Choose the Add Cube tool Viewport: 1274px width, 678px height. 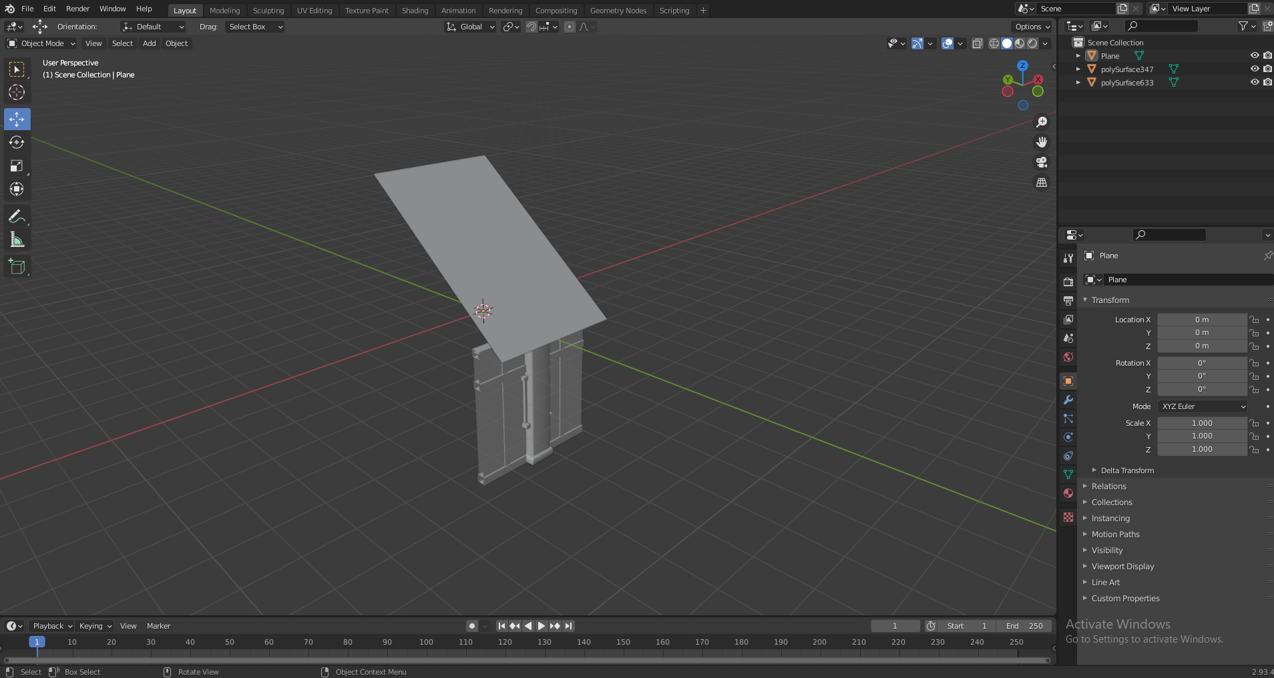(x=17, y=267)
